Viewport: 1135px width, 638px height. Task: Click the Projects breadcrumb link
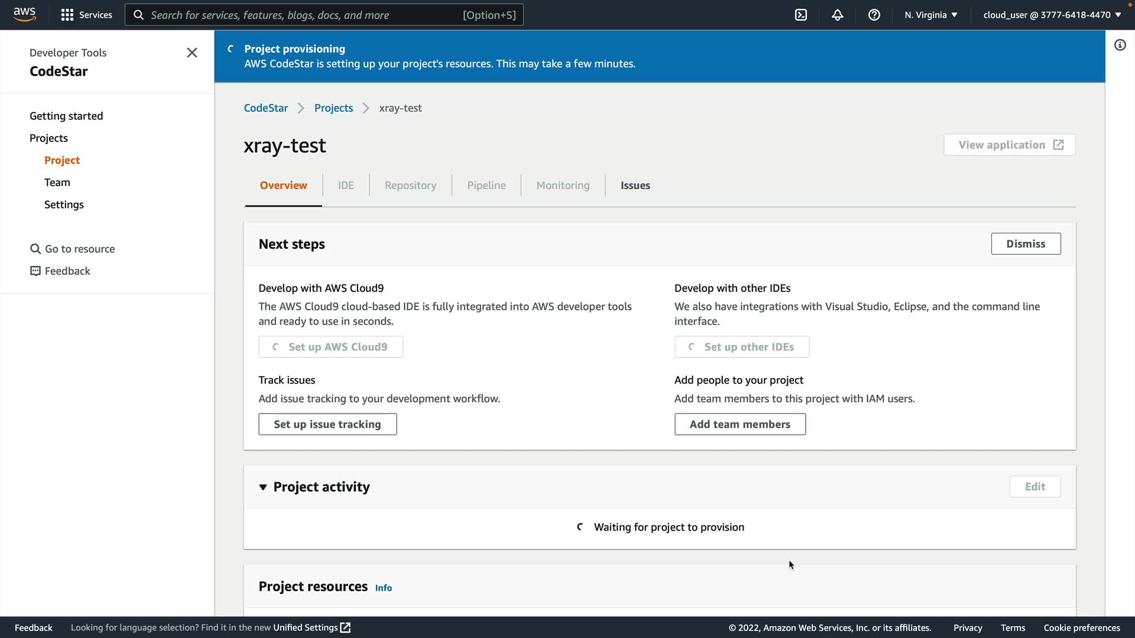coord(333,108)
